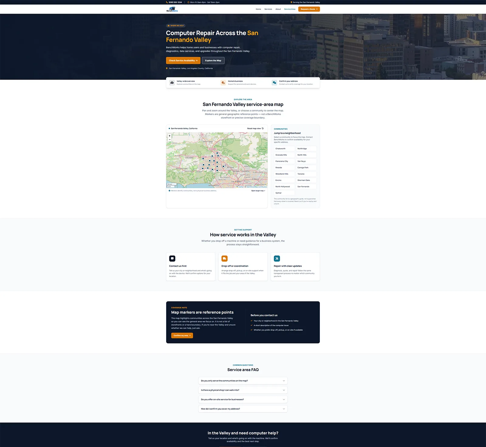Viewport: 486px width, 447px height.
Task: Jump to Sylmar neighborhood
Action: 284,193
